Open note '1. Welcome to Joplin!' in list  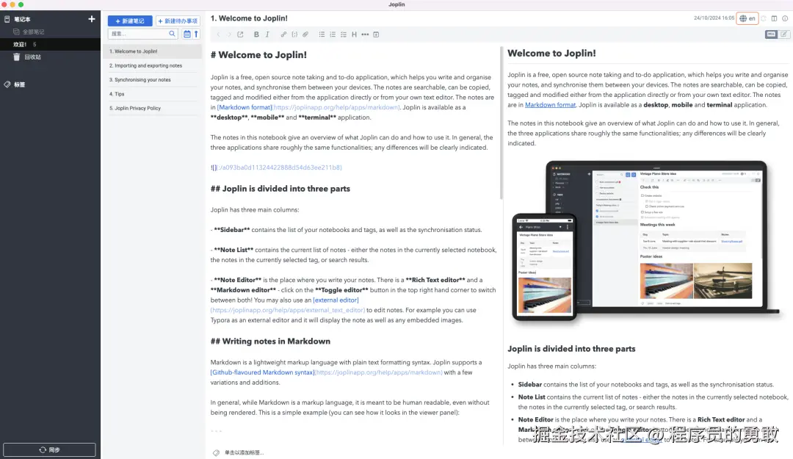[x=152, y=51]
